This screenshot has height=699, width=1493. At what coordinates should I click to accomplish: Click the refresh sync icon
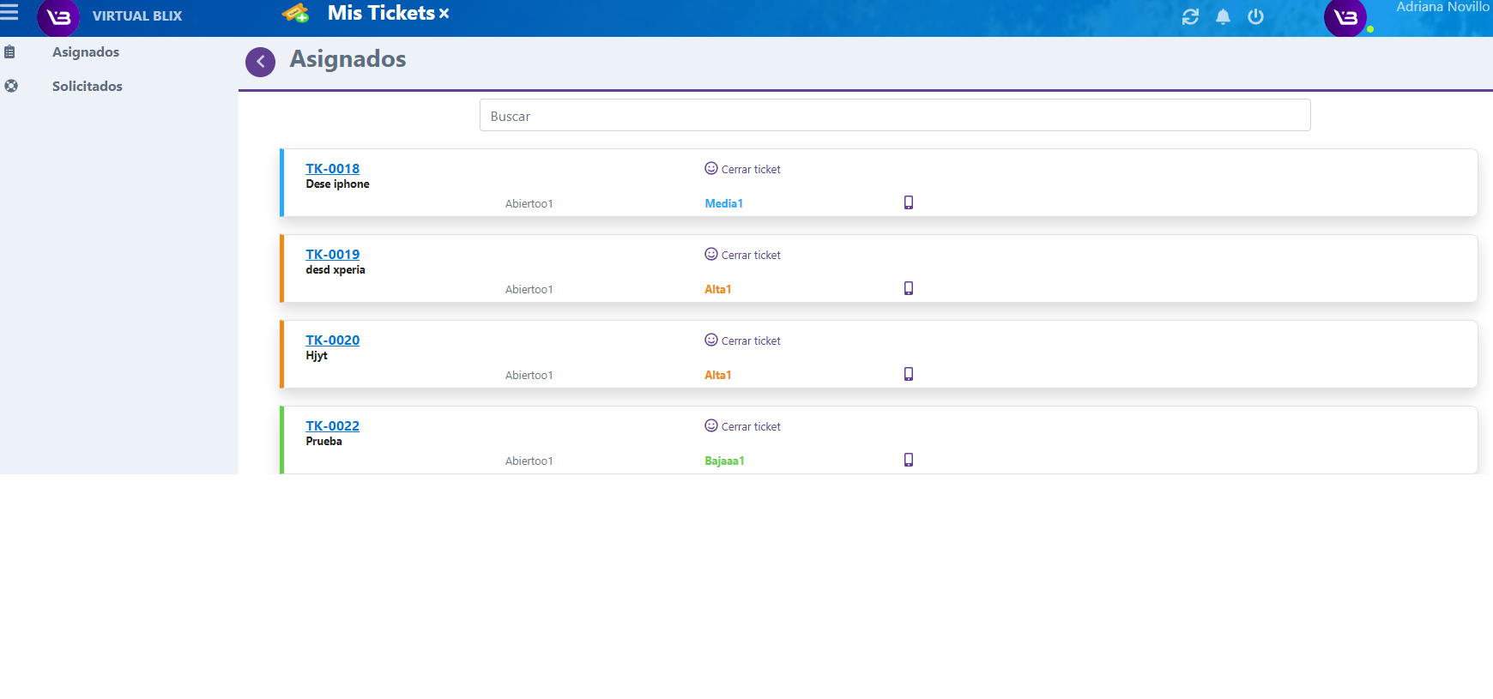(x=1190, y=17)
